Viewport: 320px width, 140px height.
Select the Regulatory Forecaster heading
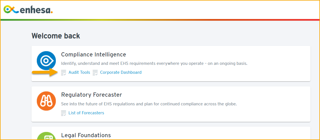pos(92,95)
